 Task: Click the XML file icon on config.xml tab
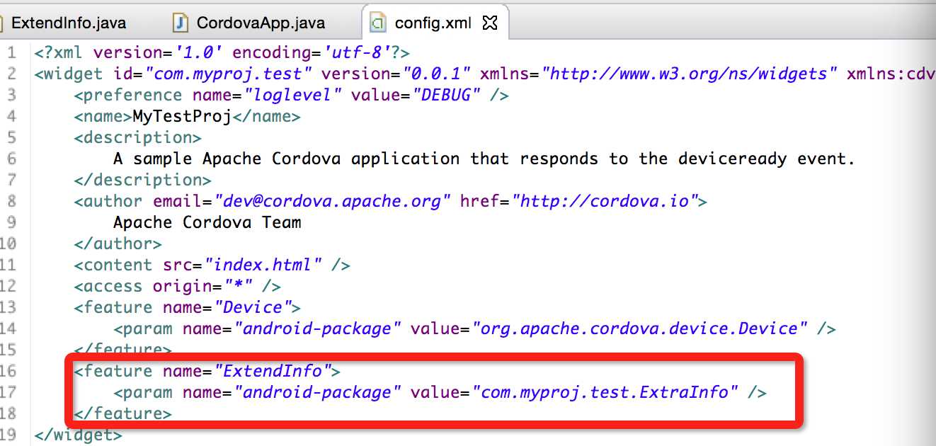tap(378, 23)
